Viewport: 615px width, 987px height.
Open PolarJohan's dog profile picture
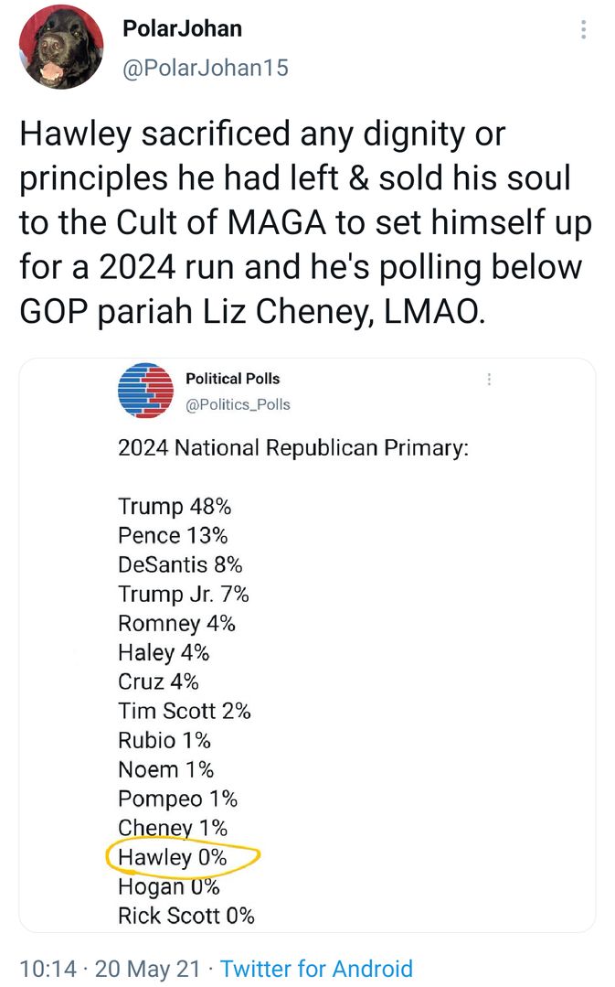coord(61,47)
